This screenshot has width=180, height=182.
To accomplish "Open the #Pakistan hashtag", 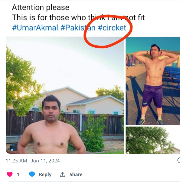I will coord(78,28).
